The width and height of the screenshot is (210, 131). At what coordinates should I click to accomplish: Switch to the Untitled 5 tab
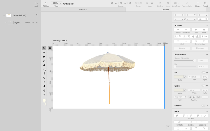83,10
